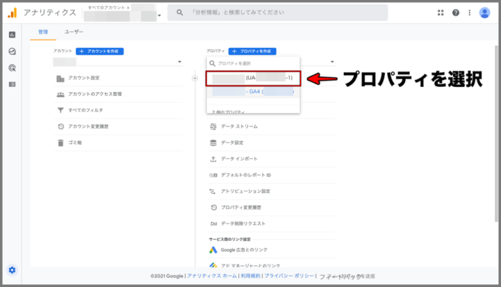Open アド マネージャーとのリンク text item
This screenshot has height=287, width=501.
coord(251,266)
